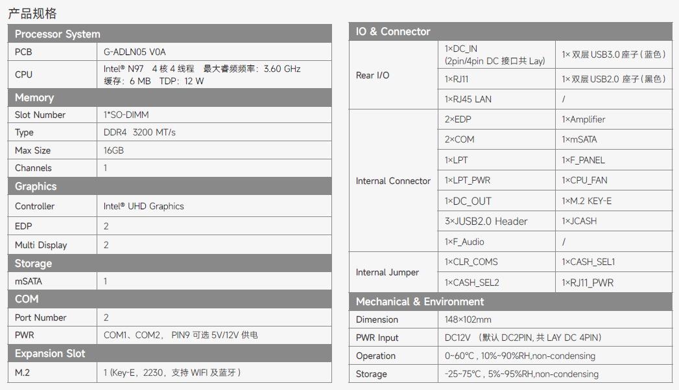
Task: Click the 1×RJ45 LAN cell
Action: [468, 99]
